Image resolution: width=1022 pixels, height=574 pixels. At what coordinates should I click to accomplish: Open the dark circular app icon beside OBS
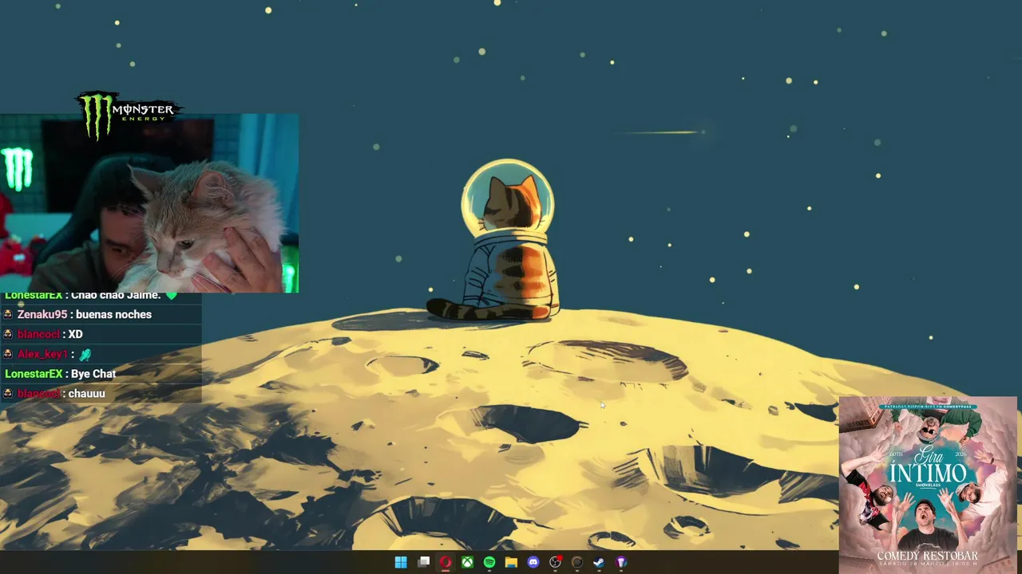(577, 562)
